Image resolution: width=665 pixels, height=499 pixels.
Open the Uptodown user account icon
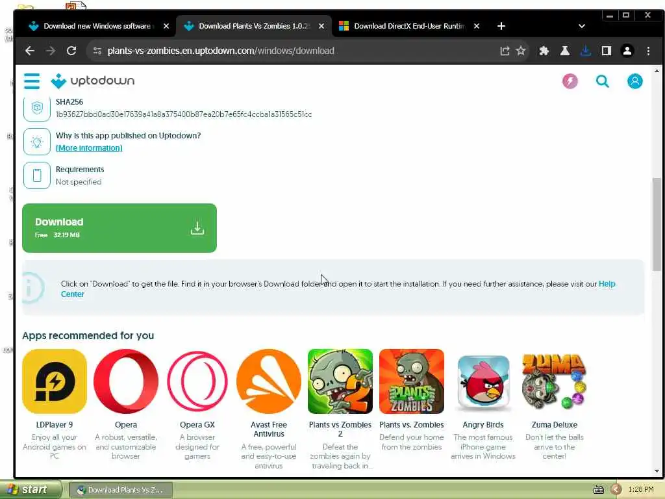point(635,81)
